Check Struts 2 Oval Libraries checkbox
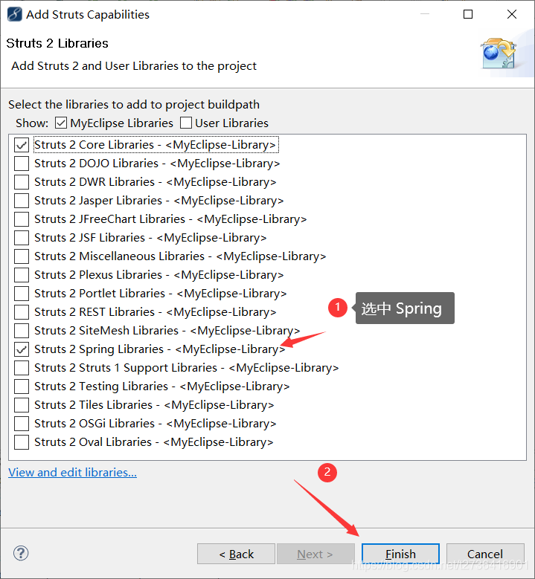This screenshot has height=579, width=535. click(22, 442)
